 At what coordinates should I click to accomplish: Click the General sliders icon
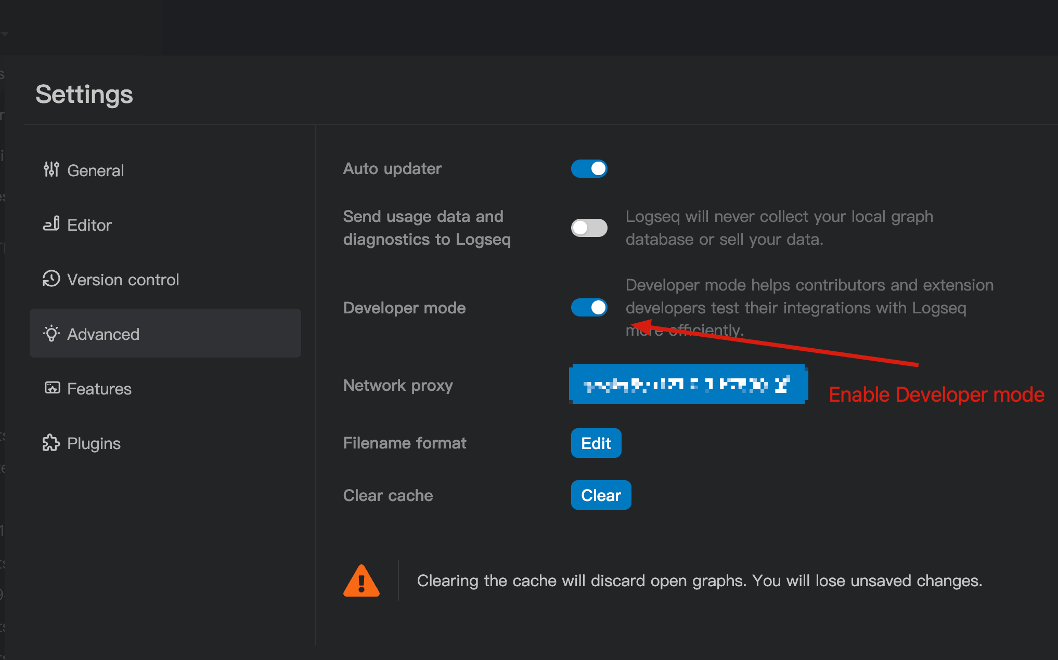pos(51,169)
